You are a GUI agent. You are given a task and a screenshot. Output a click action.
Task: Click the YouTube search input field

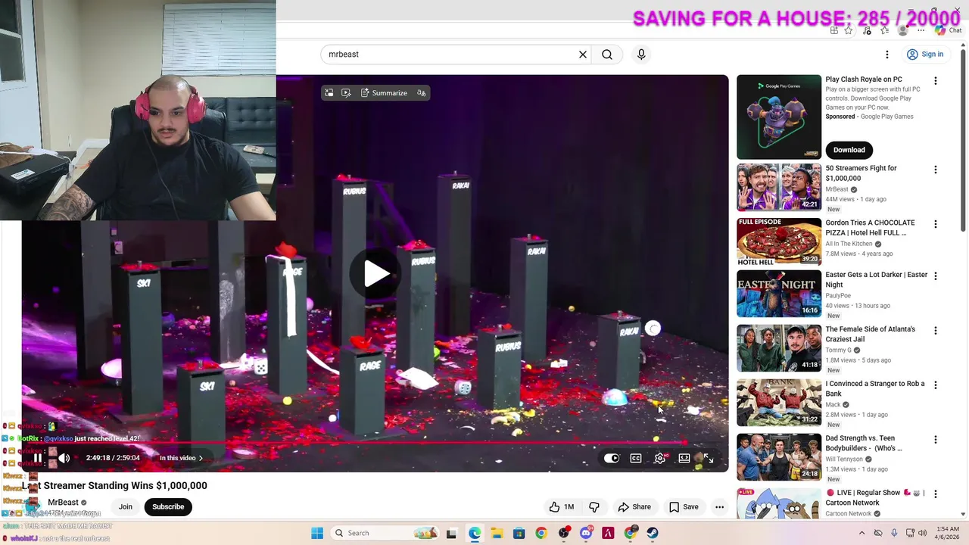(x=450, y=54)
